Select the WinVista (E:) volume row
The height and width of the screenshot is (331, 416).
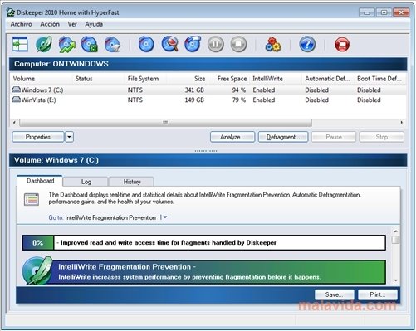208,100
